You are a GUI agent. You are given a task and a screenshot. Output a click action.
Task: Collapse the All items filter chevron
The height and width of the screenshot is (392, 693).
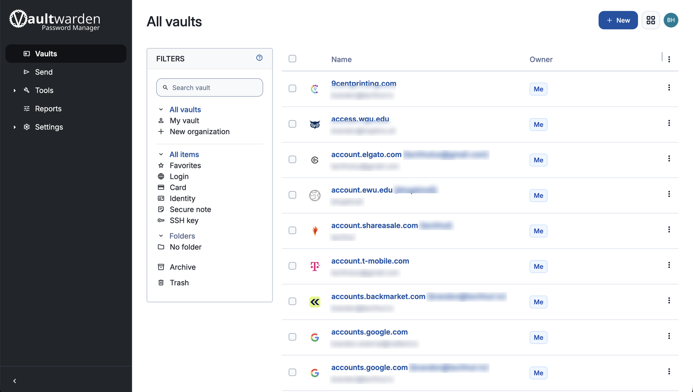tap(161, 154)
